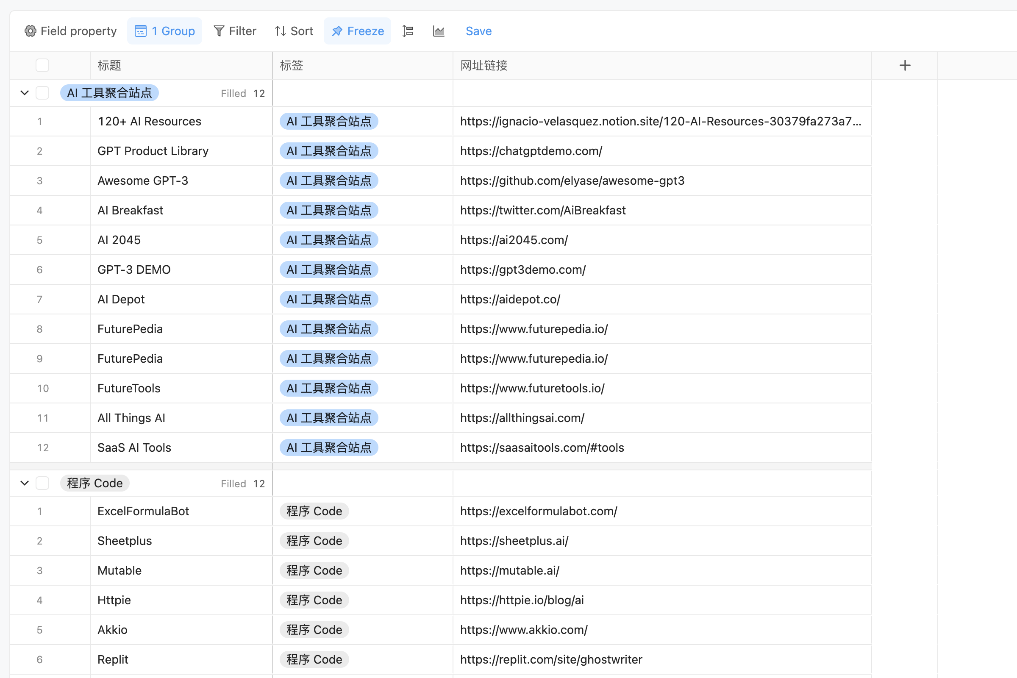Click the 1 Group toolbar button

pyautogui.click(x=164, y=31)
